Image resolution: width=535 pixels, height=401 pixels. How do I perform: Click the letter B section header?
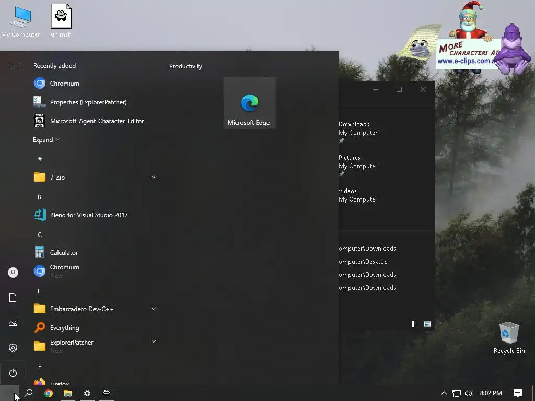40,197
